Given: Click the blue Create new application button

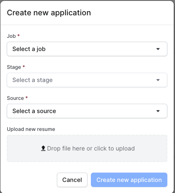Looking at the screenshot, I should [129, 180].
